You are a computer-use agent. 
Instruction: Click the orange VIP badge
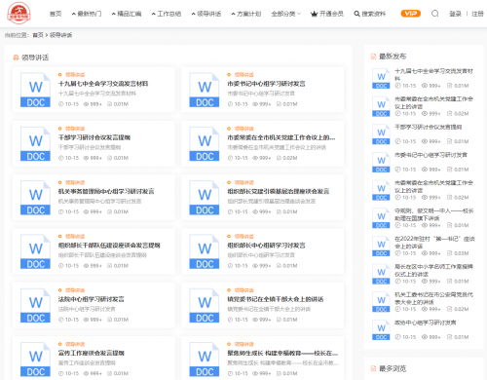point(411,14)
